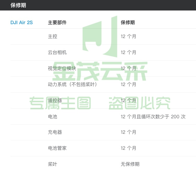Click the 12 个月 value for 视觉定位模块

[128, 68]
